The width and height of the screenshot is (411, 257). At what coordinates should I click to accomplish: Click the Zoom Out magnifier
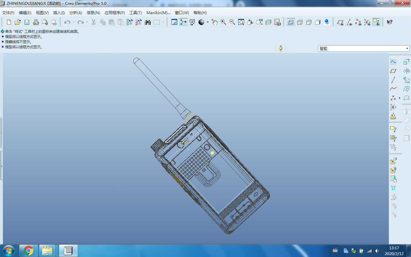pos(232,22)
